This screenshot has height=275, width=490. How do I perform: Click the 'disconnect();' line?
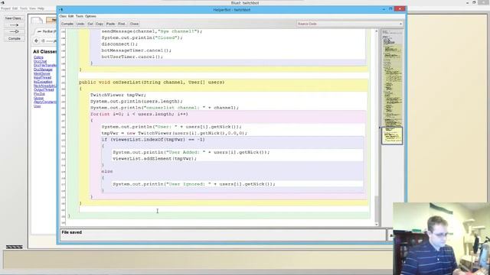click(119, 44)
